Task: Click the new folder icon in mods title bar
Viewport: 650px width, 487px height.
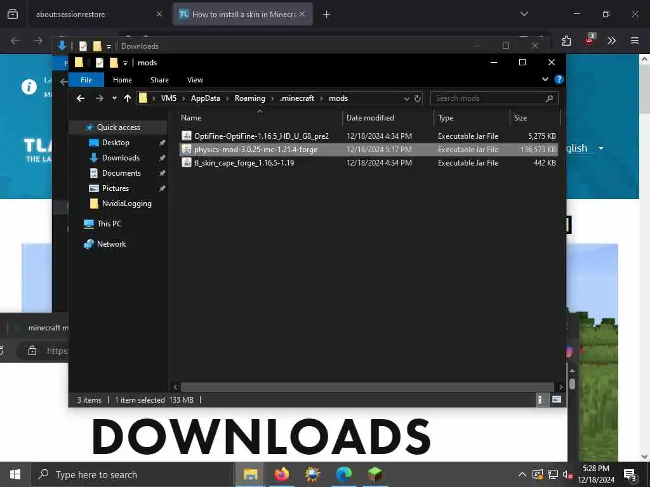Action: pyautogui.click(x=114, y=63)
